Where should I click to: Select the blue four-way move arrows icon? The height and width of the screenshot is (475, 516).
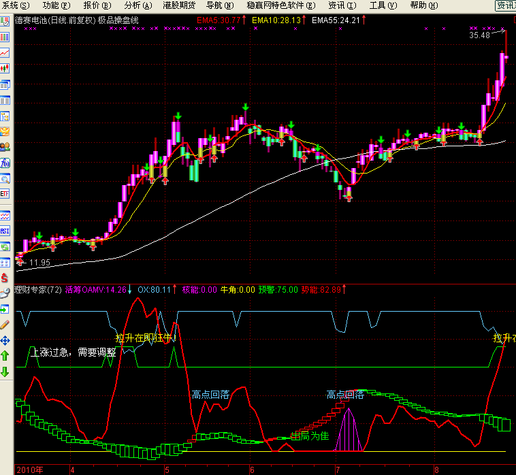(x=5, y=340)
